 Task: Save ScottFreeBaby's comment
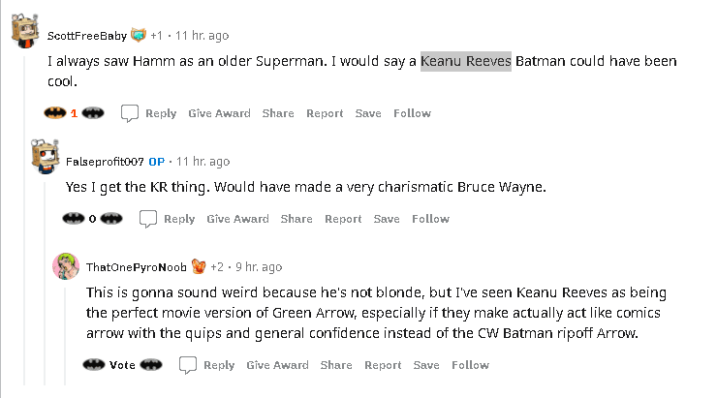tap(368, 113)
